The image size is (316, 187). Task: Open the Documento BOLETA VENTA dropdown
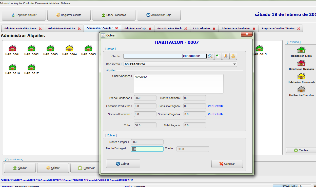tap(180, 64)
